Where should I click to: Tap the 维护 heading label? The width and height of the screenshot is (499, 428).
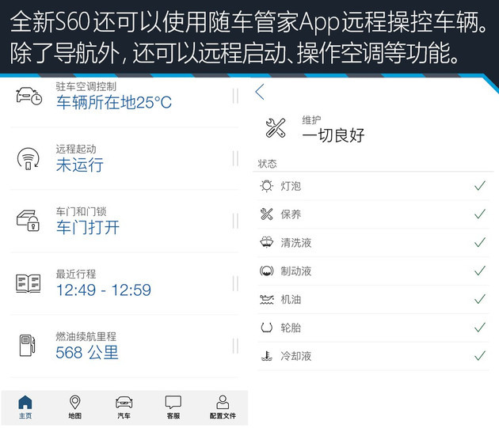311,120
